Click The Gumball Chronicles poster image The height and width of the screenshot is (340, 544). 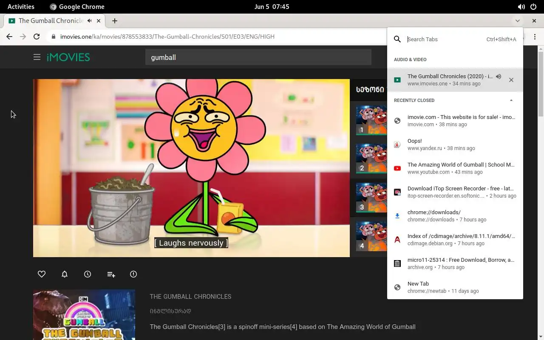[x=84, y=315]
